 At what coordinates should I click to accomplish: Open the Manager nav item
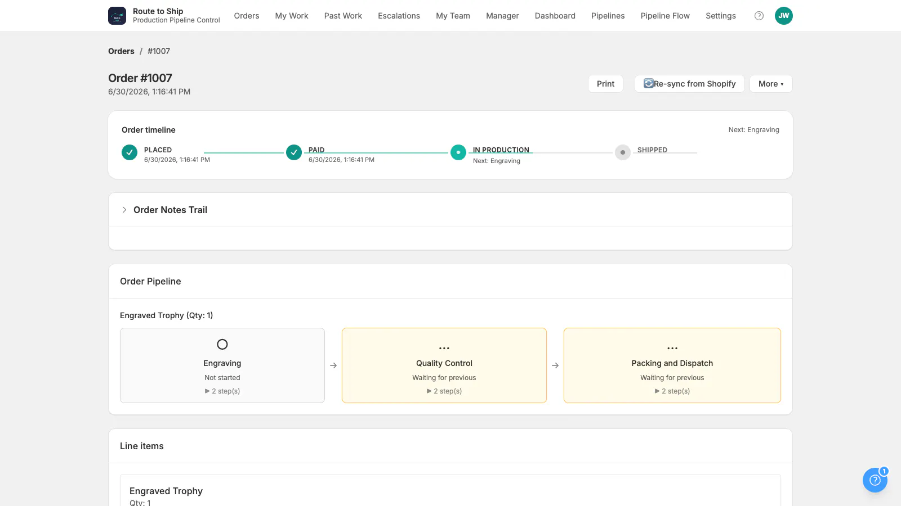click(502, 16)
